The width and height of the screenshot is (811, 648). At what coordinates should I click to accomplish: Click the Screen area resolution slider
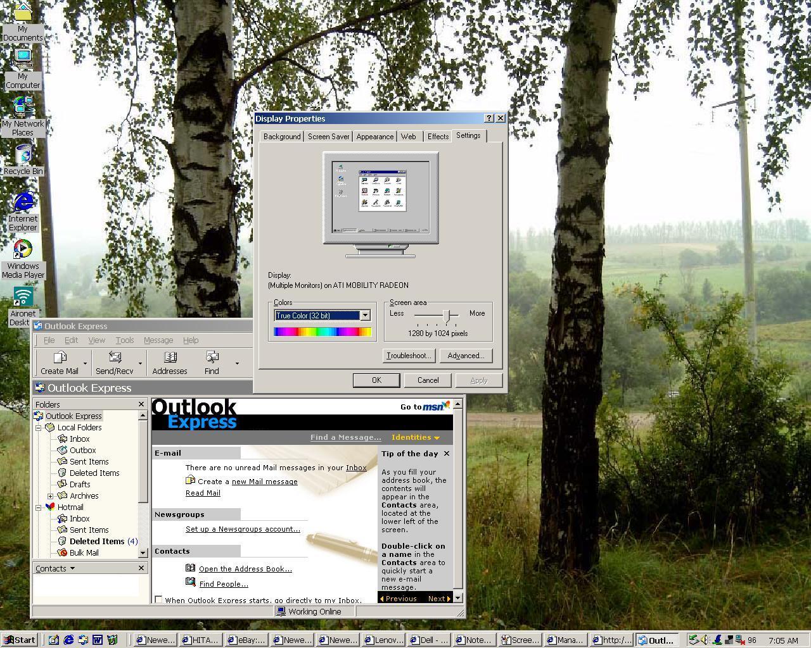coord(447,315)
